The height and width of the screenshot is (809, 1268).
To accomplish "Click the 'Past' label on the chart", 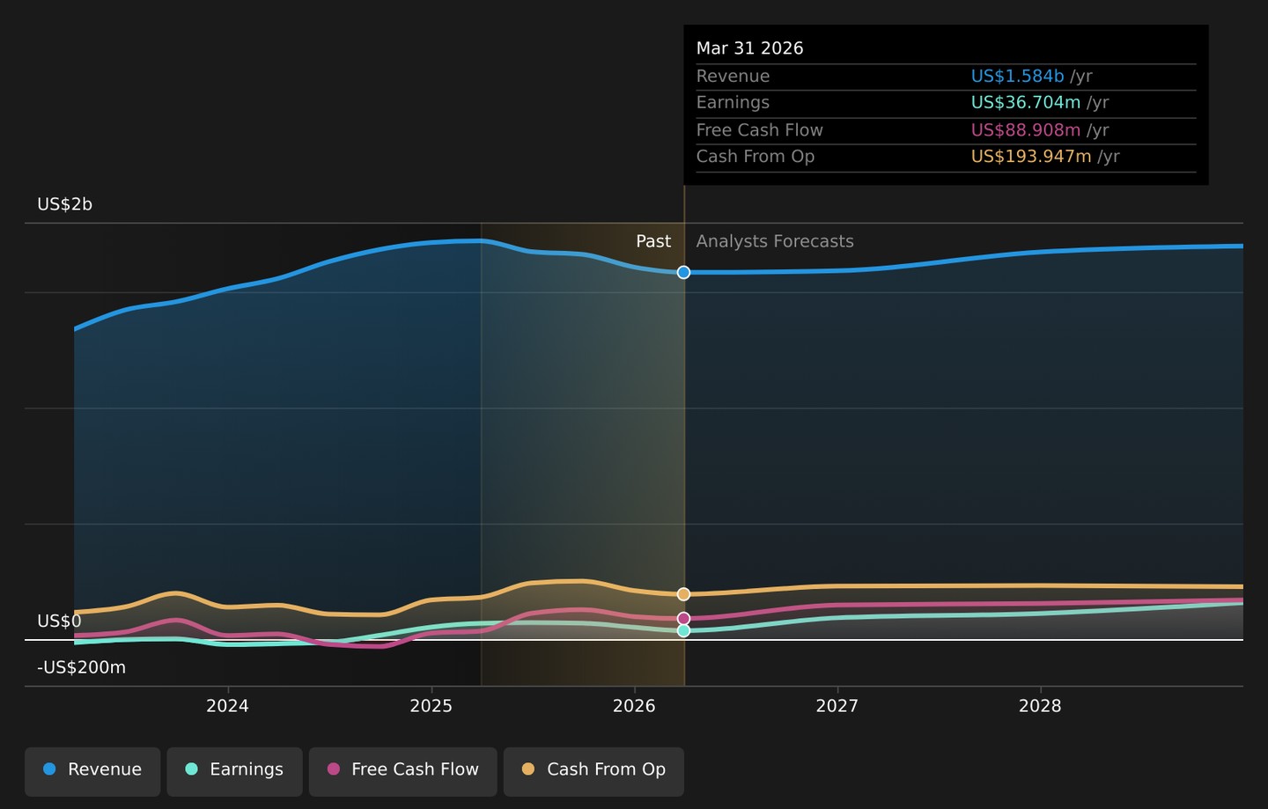I will [653, 241].
